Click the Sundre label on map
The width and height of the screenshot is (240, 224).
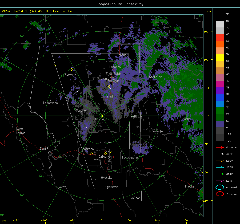coord(81,111)
